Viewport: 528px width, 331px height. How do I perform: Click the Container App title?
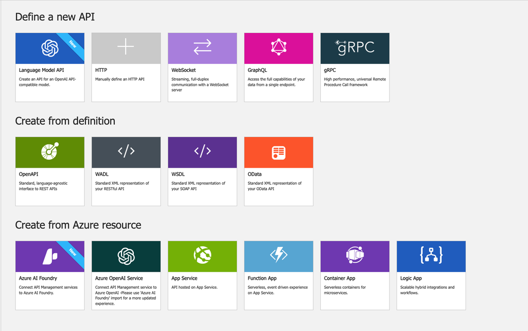339,278
